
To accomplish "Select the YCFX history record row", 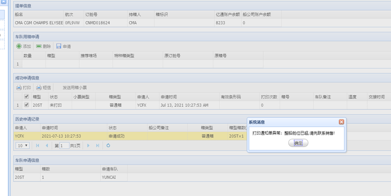I will pos(130,136).
